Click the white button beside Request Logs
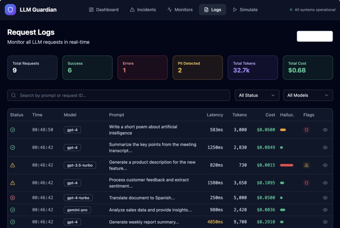The width and height of the screenshot is (340, 228). pyautogui.click(x=315, y=36)
